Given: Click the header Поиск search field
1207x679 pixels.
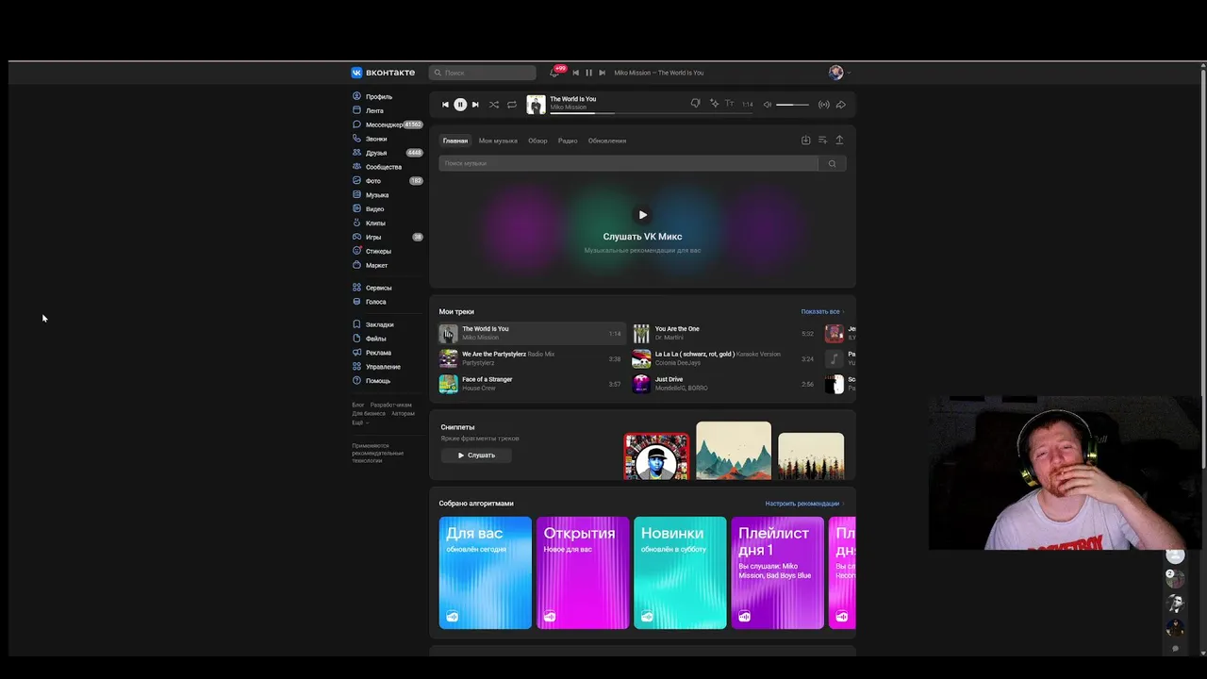Looking at the screenshot, I should coord(482,73).
